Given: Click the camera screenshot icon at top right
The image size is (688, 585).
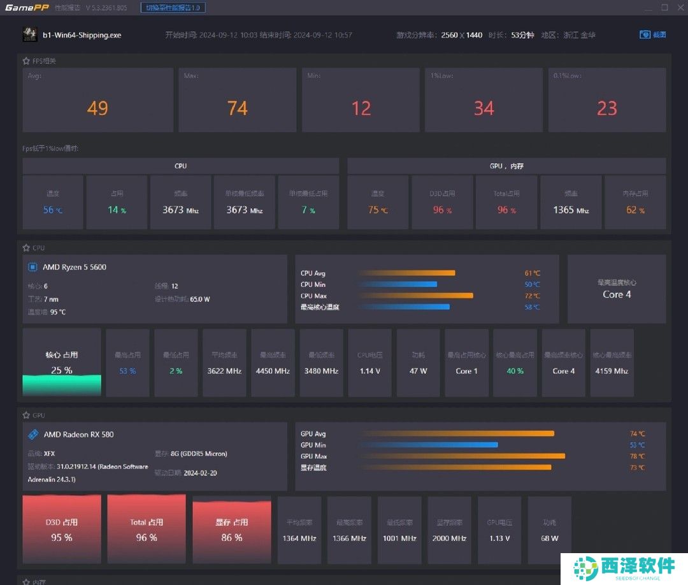Looking at the screenshot, I should [x=645, y=34].
